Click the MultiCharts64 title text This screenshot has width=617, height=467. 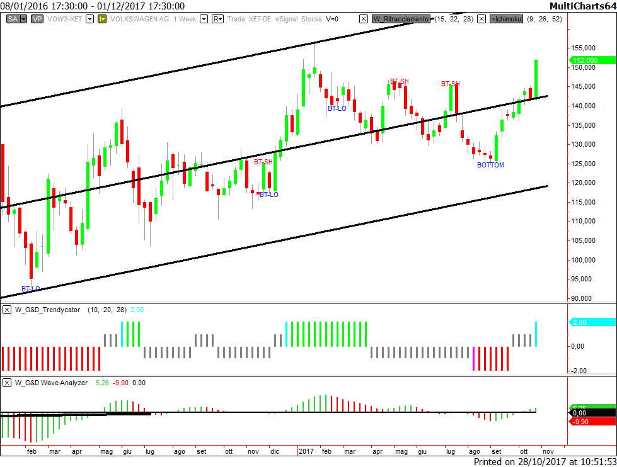pyautogui.click(x=583, y=6)
